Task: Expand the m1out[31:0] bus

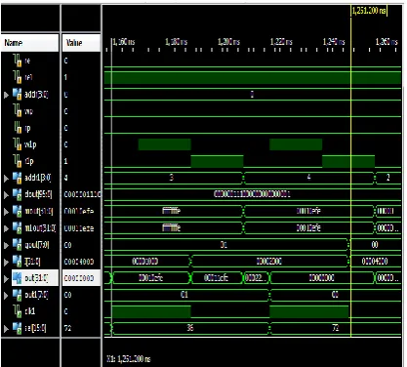Action: tap(7, 228)
